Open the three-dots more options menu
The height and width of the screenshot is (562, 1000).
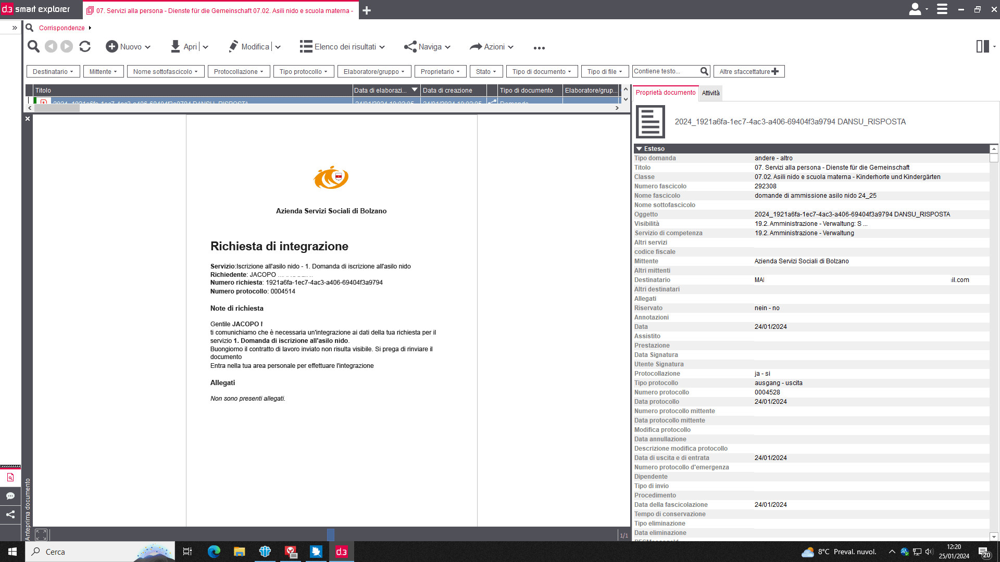539,48
